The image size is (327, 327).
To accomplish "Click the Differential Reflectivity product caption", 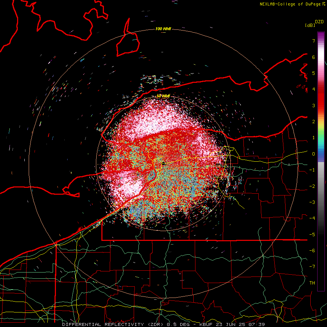I will point(163,324).
